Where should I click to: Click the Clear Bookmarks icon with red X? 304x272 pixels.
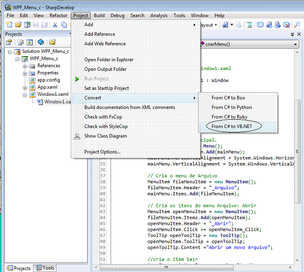pos(286,25)
